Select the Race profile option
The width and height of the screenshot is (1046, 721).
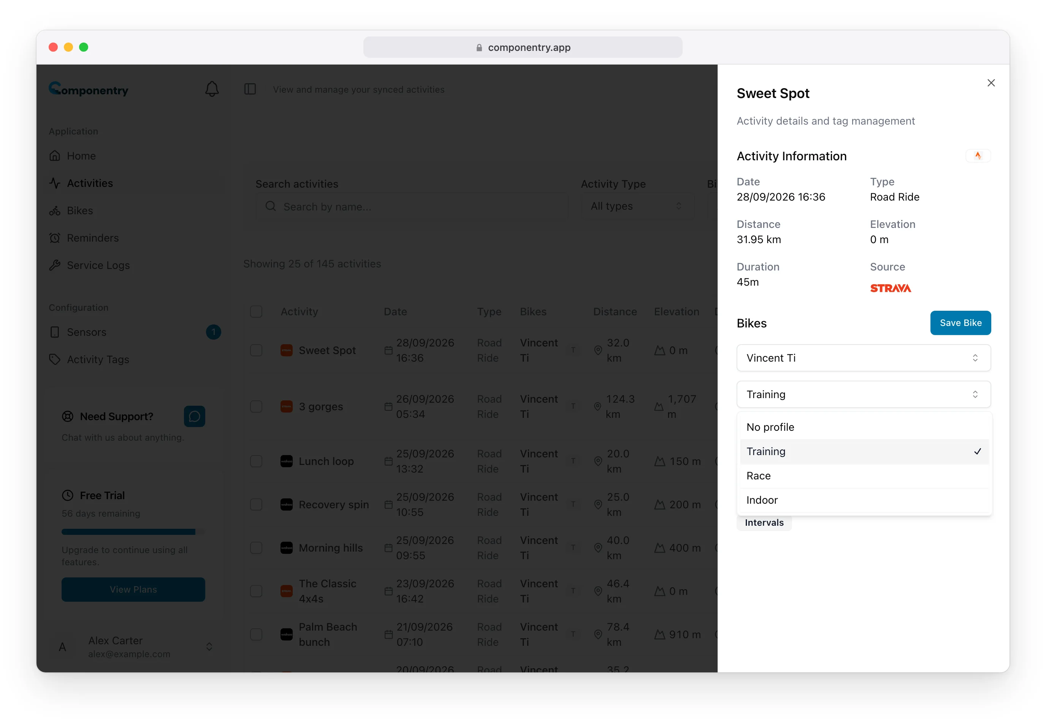point(864,476)
